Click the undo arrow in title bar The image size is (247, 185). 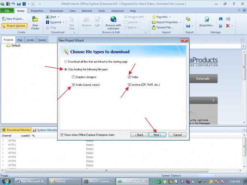pos(13,4)
